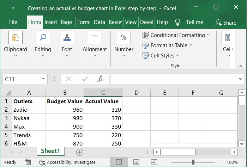The image size is (247, 167).
Task: Open the Name Box dropdown arrow
Action: click(43, 79)
